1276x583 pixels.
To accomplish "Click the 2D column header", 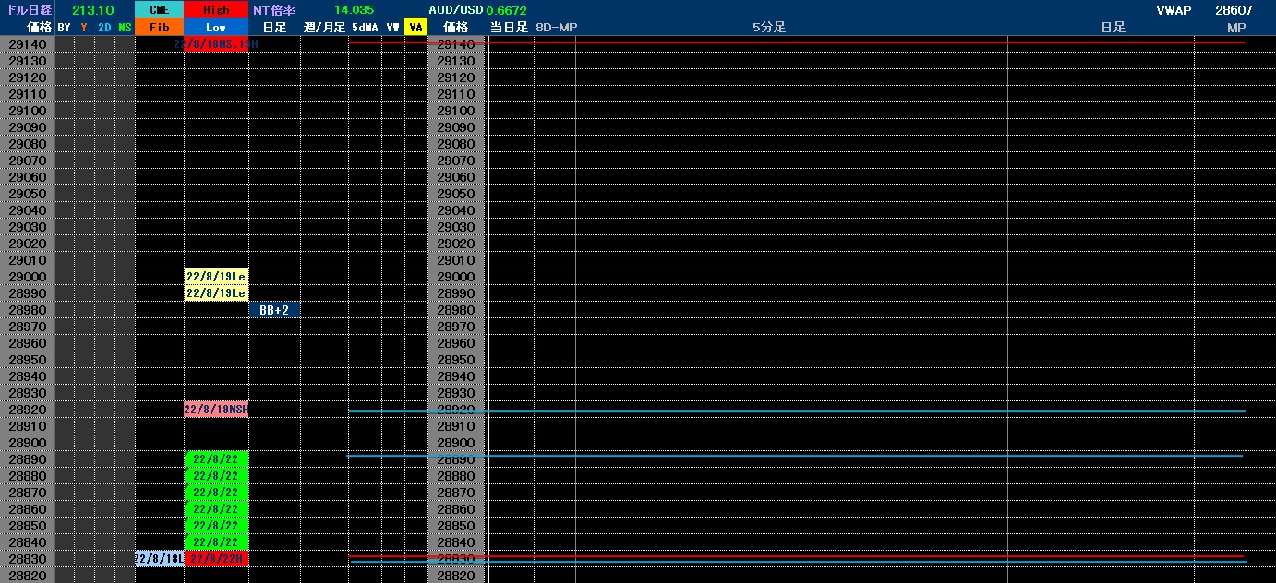I will pyautogui.click(x=104, y=28).
